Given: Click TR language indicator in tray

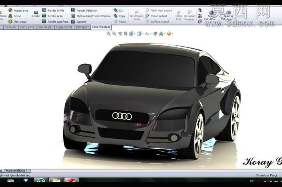Looking at the screenshot, I should coord(252,181).
